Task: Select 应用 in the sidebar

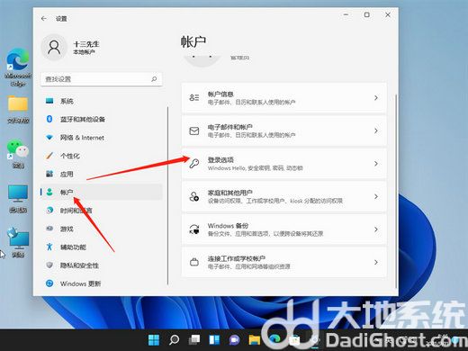Action: (101, 174)
